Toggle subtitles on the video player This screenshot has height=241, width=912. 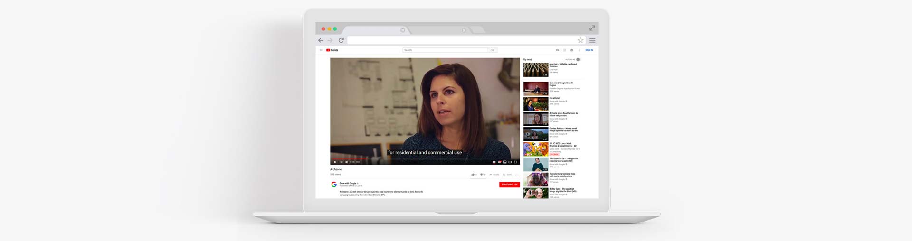[x=494, y=162]
